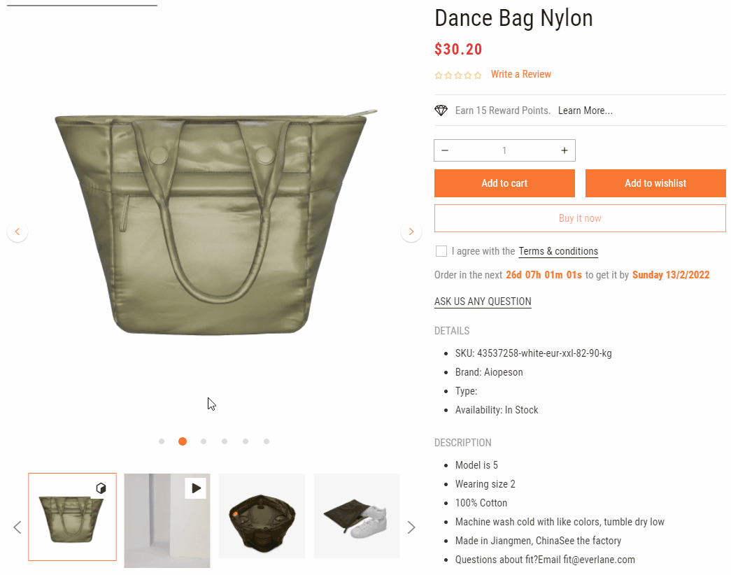Screen dimensions: 731x575
Task: Jump to the first image carousel dot
Action: point(162,441)
